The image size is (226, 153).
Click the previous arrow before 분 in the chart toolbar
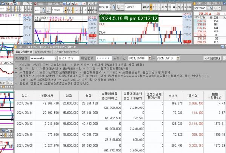[x=143, y=7]
